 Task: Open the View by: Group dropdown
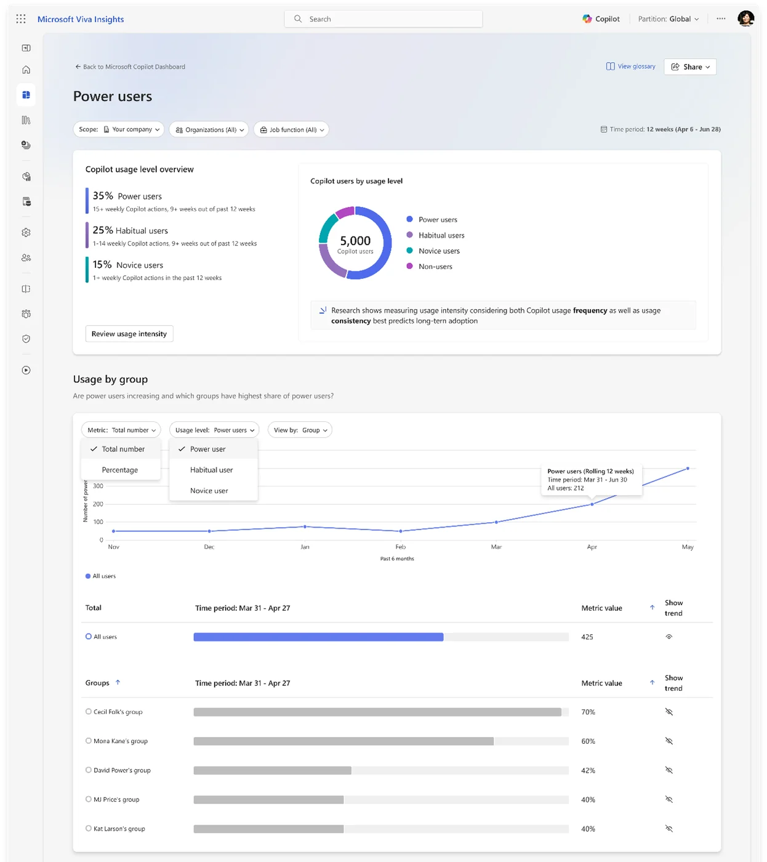tap(300, 430)
